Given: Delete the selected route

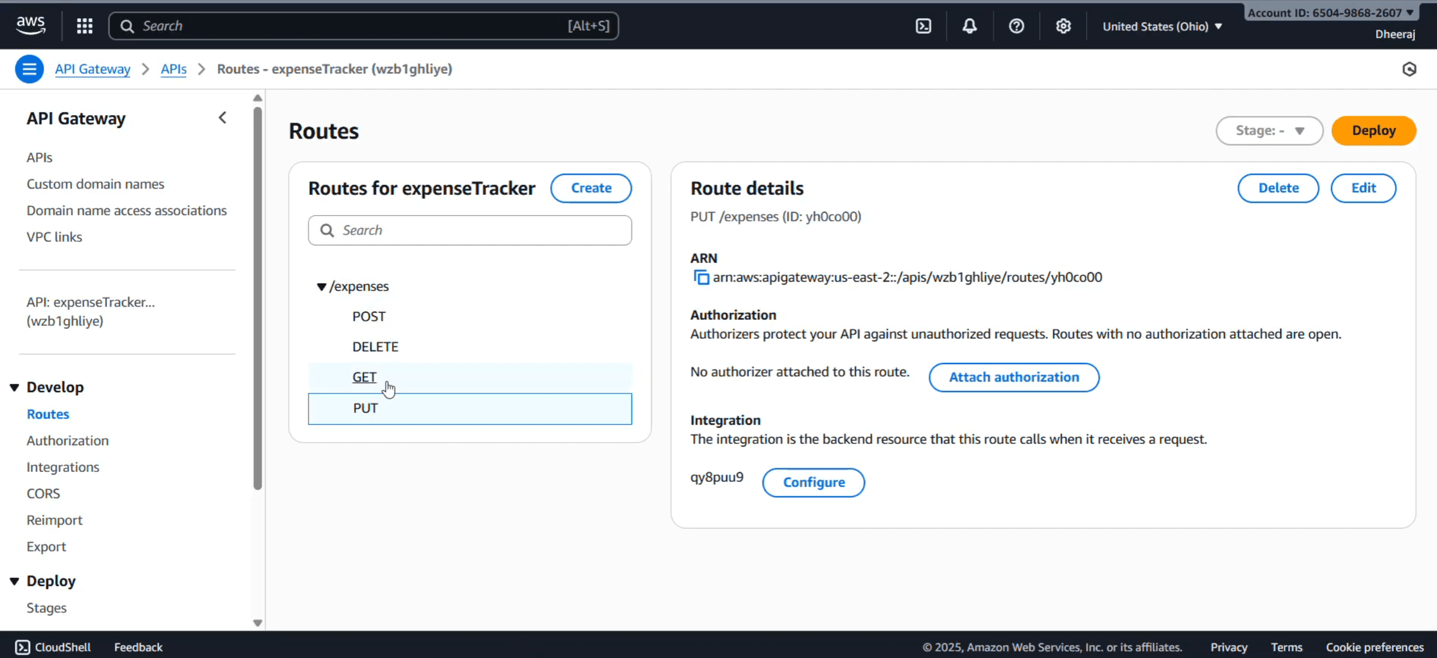Looking at the screenshot, I should click(1278, 188).
